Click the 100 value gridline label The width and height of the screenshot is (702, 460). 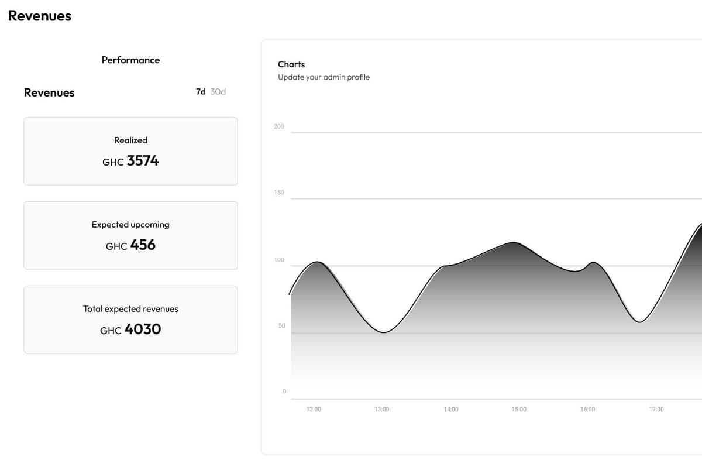[x=278, y=259]
